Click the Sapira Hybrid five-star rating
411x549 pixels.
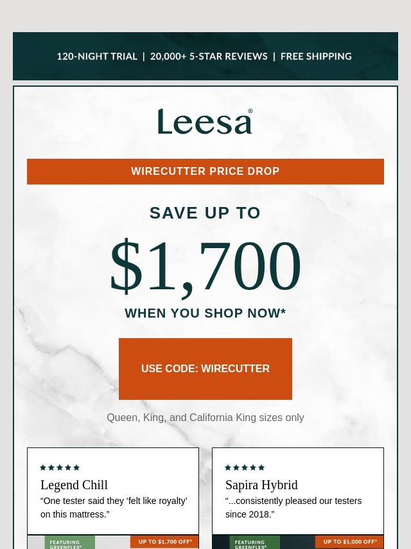coord(245,467)
